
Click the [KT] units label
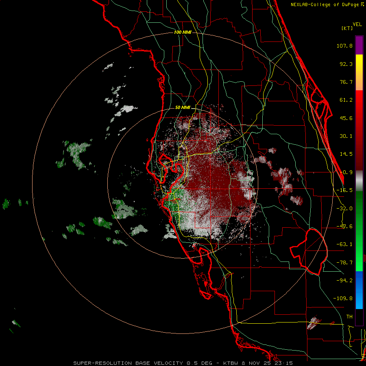click(x=347, y=28)
